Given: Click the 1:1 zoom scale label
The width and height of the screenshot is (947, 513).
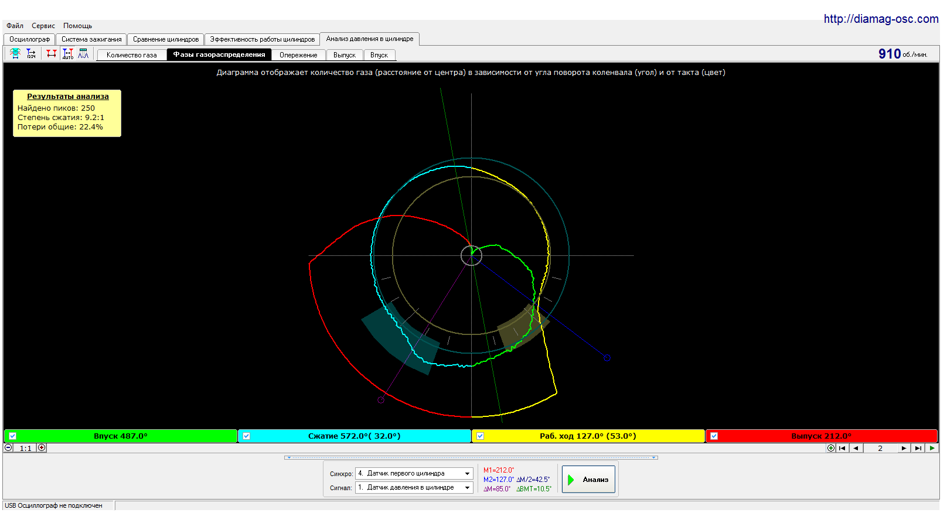Looking at the screenshot, I should point(25,449).
